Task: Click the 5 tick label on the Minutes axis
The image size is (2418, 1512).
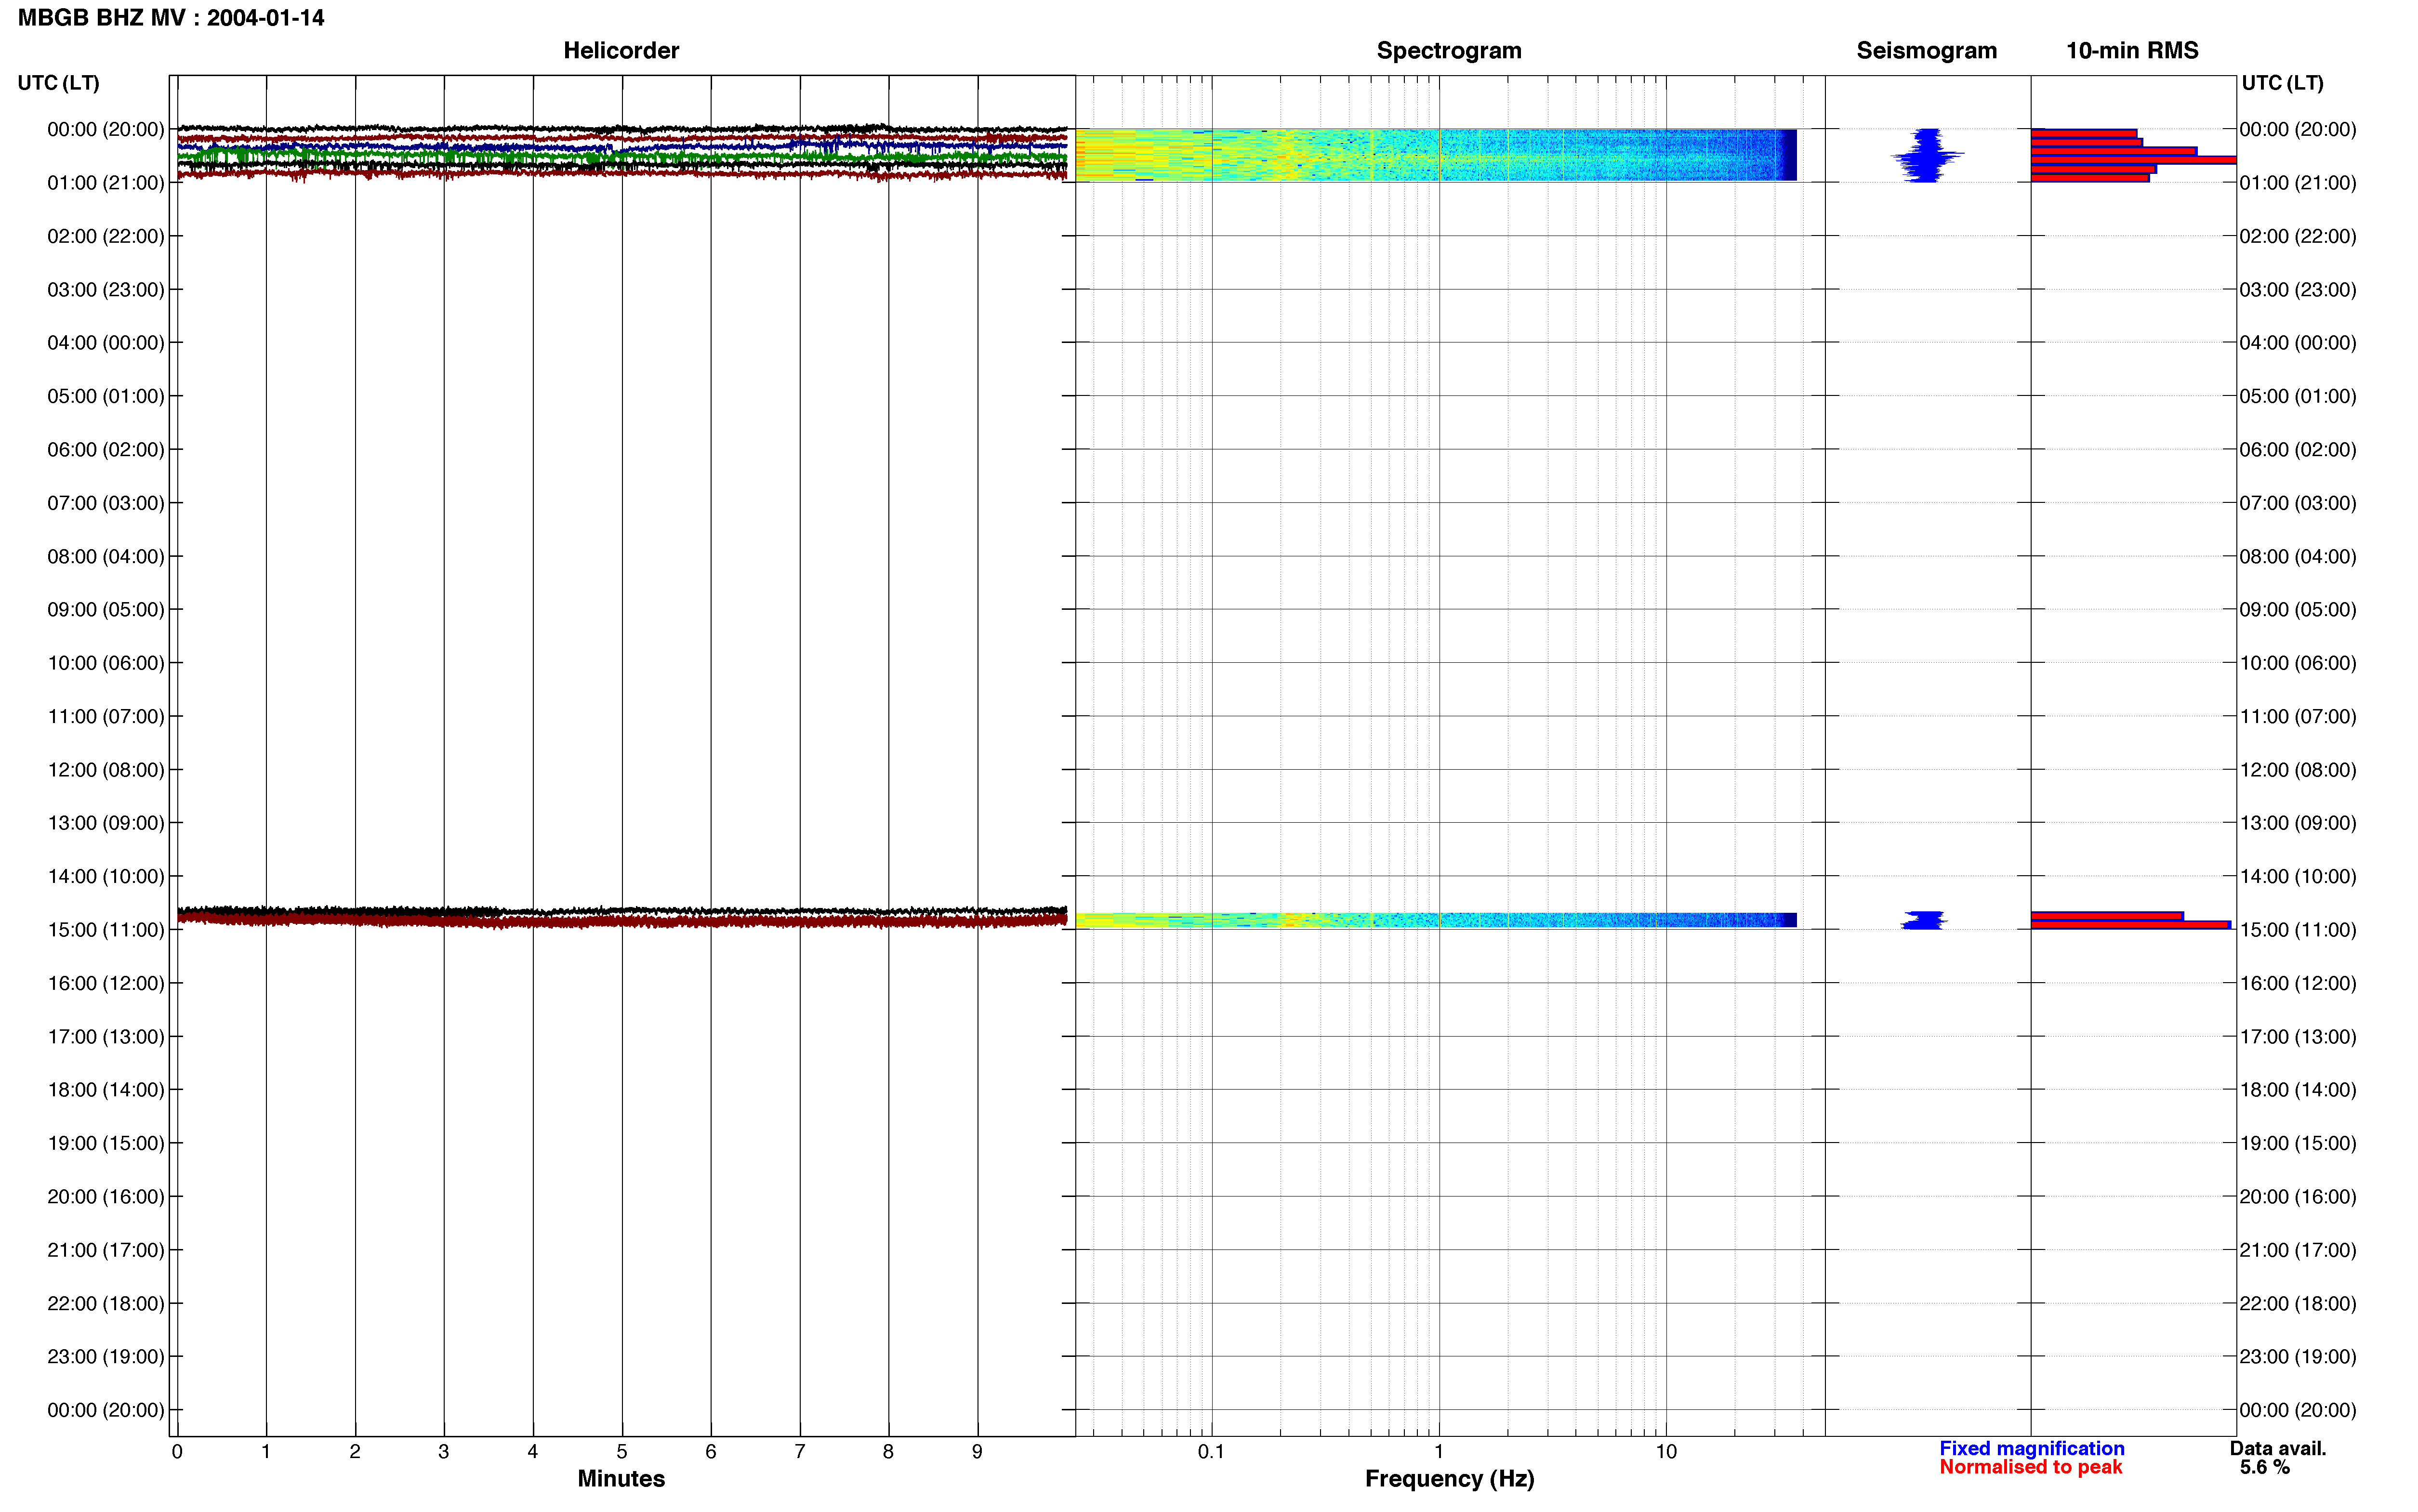Action: pos(622,1452)
